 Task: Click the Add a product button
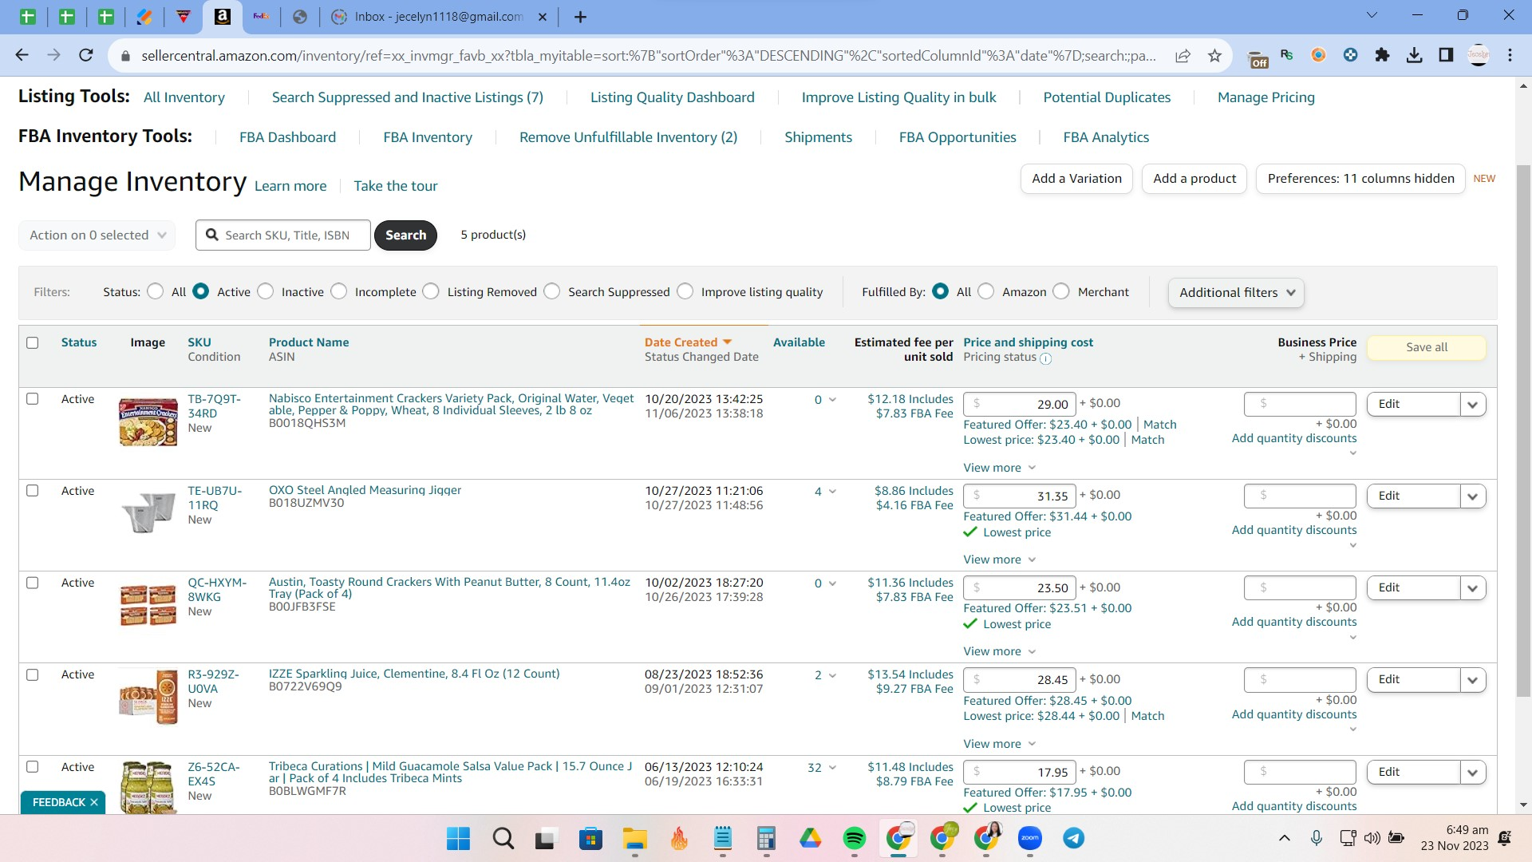pos(1195,179)
